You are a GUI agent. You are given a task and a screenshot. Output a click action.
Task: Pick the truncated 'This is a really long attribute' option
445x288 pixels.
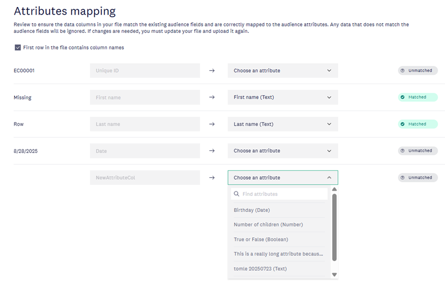point(278,254)
